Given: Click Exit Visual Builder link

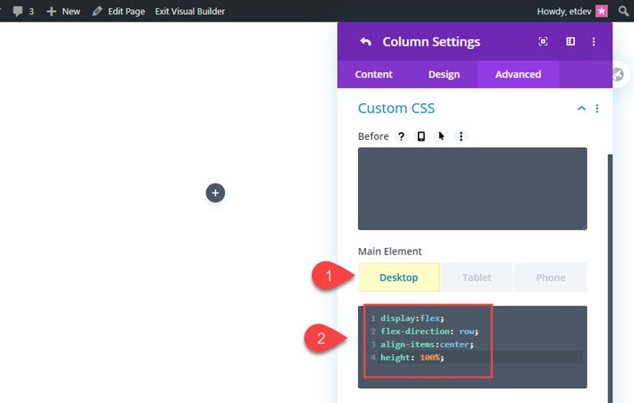Looking at the screenshot, I should pos(189,11).
